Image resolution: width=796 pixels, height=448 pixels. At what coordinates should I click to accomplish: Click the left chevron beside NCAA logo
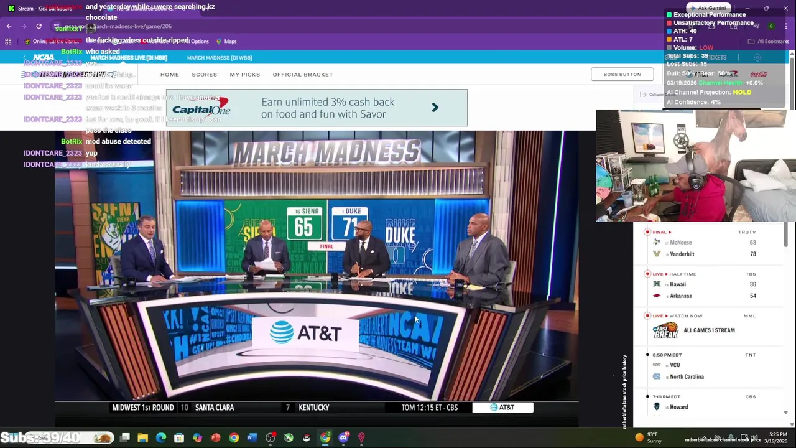pyautogui.click(x=25, y=57)
